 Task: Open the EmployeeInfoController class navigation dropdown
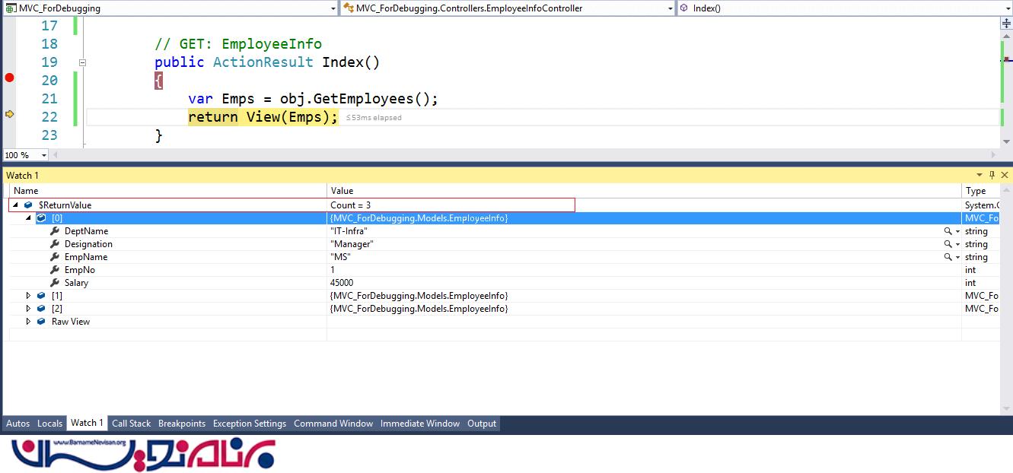(x=669, y=8)
